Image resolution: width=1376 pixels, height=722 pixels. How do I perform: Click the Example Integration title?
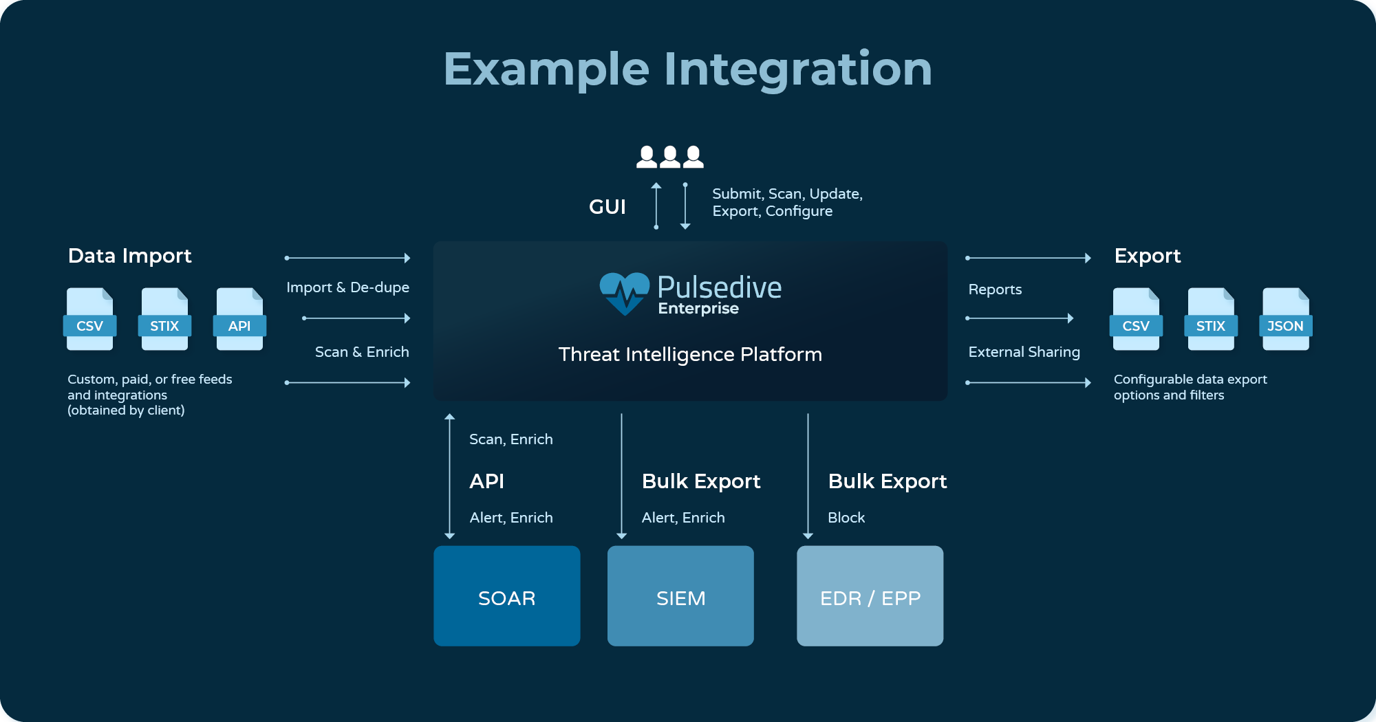click(x=688, y=69)
